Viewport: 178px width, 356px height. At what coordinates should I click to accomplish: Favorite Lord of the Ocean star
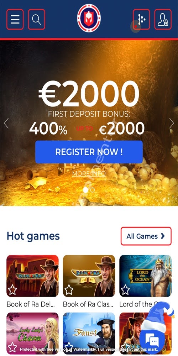[x=125, y=290]
